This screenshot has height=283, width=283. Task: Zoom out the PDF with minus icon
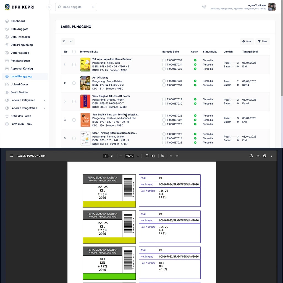(121, 156)
